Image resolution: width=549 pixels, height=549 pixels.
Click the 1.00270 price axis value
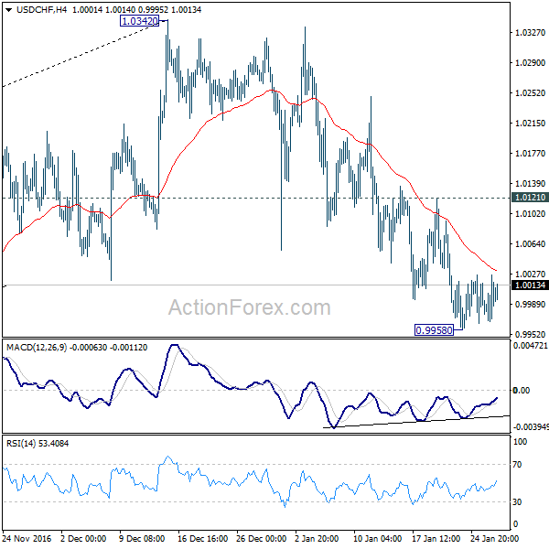[x=530, y=274]
